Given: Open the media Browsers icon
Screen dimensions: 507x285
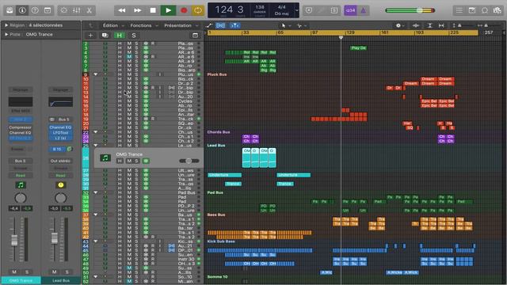Looking at the screenshot, I should point(497,10).
